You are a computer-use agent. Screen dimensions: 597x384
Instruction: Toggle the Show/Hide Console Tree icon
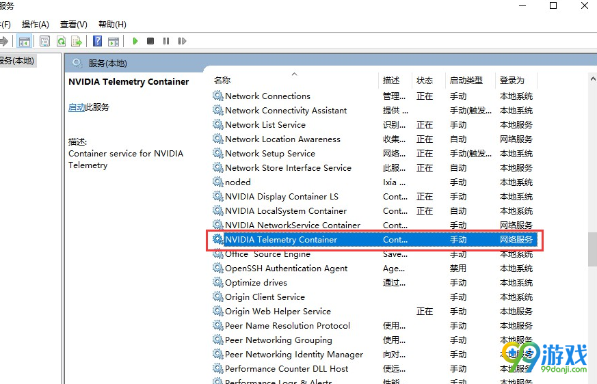pyautogui.click(x=25, y=41)
